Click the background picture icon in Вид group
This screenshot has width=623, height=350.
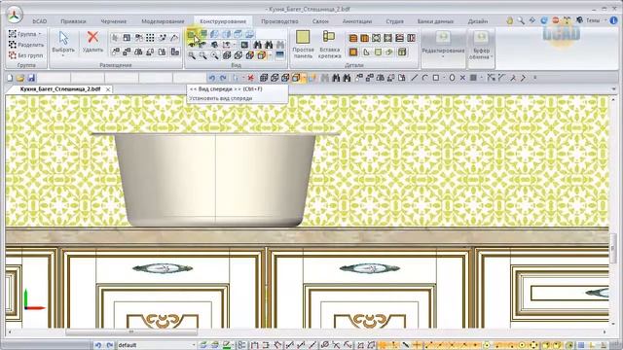point(279,55)
